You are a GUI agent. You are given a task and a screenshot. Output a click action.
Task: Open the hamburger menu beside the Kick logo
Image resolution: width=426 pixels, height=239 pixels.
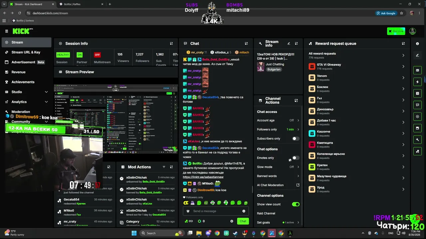[x=6, y=31]
